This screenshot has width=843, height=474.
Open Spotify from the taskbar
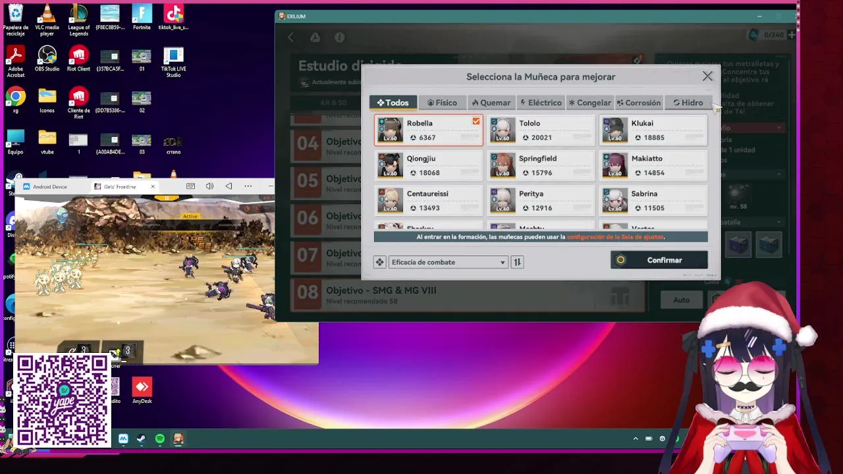160,438
